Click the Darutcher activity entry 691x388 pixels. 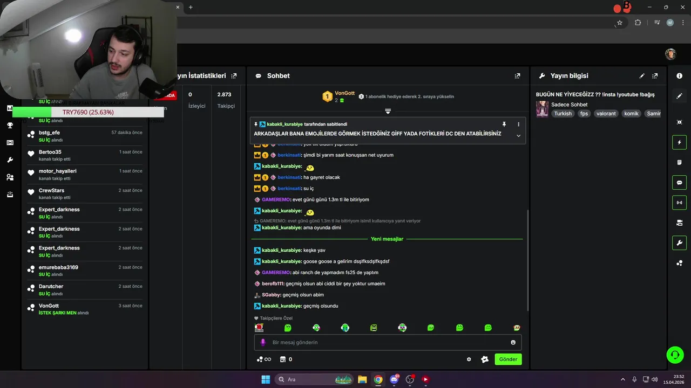85,290
